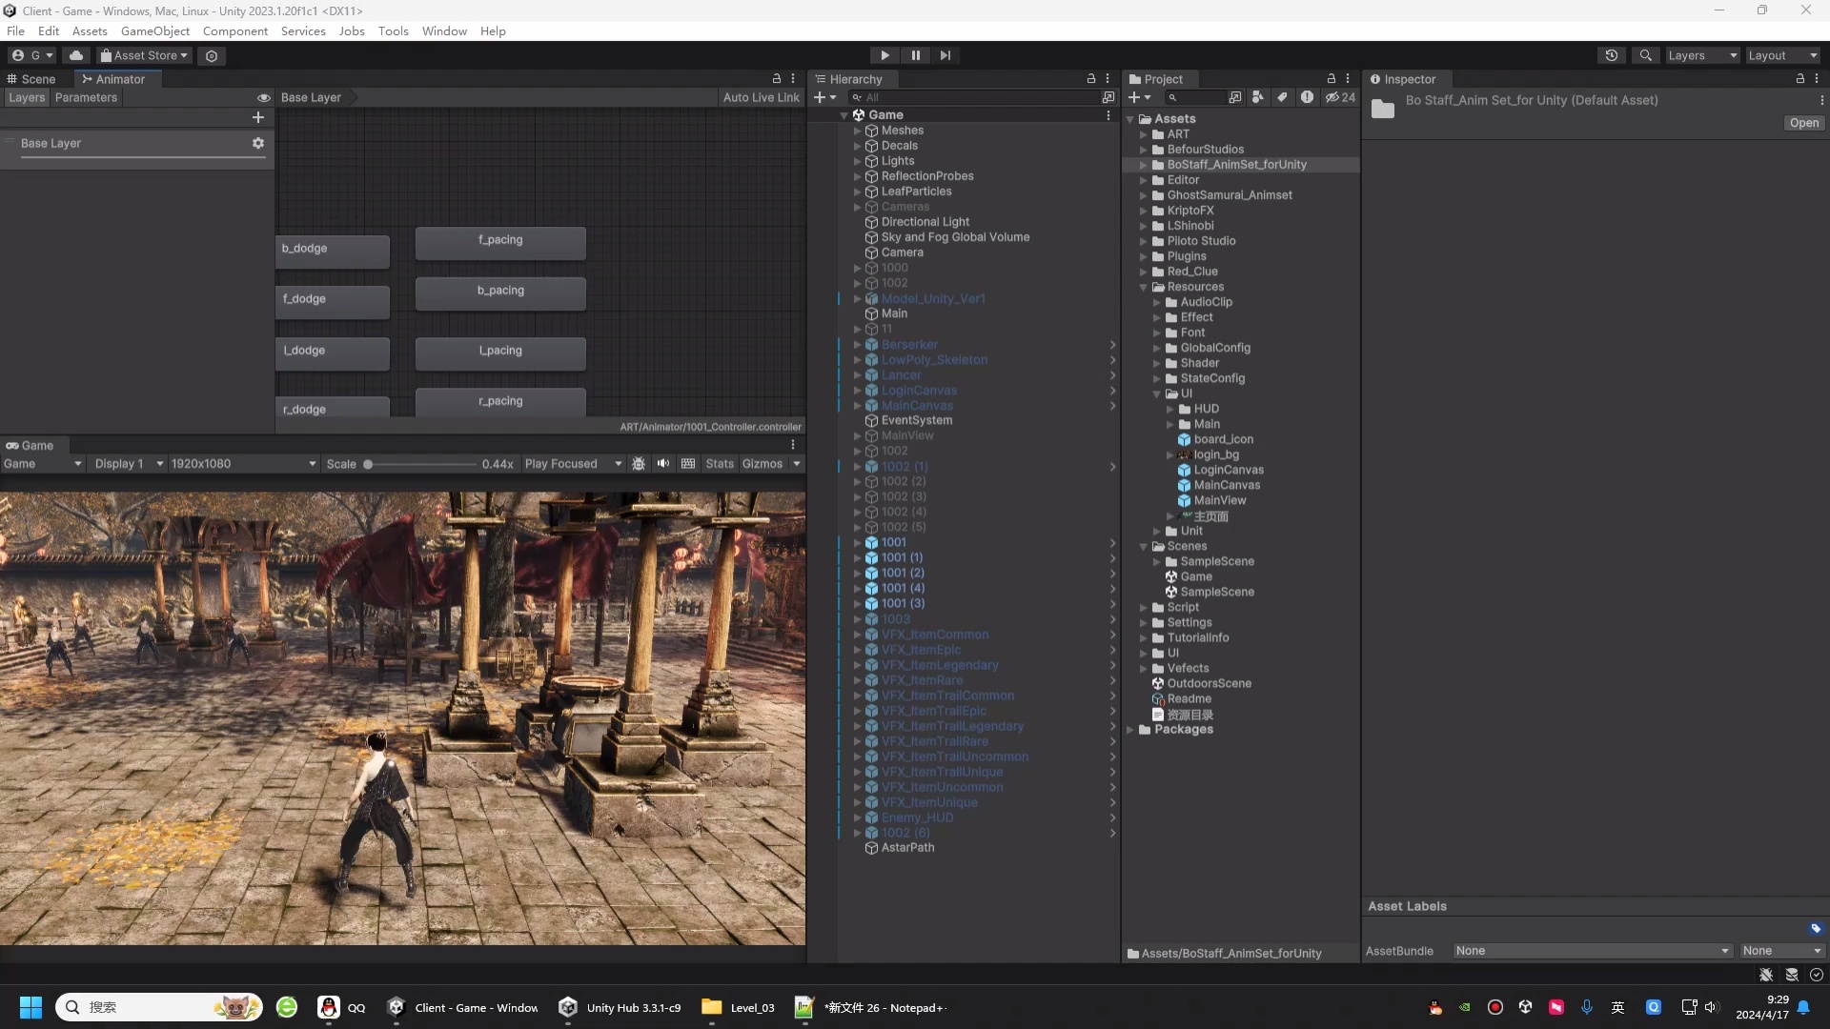This screenshot has height=1029, width=1830.
Task: Expand the Cameras group in the Hierarchy
Action: coord(857,207)
